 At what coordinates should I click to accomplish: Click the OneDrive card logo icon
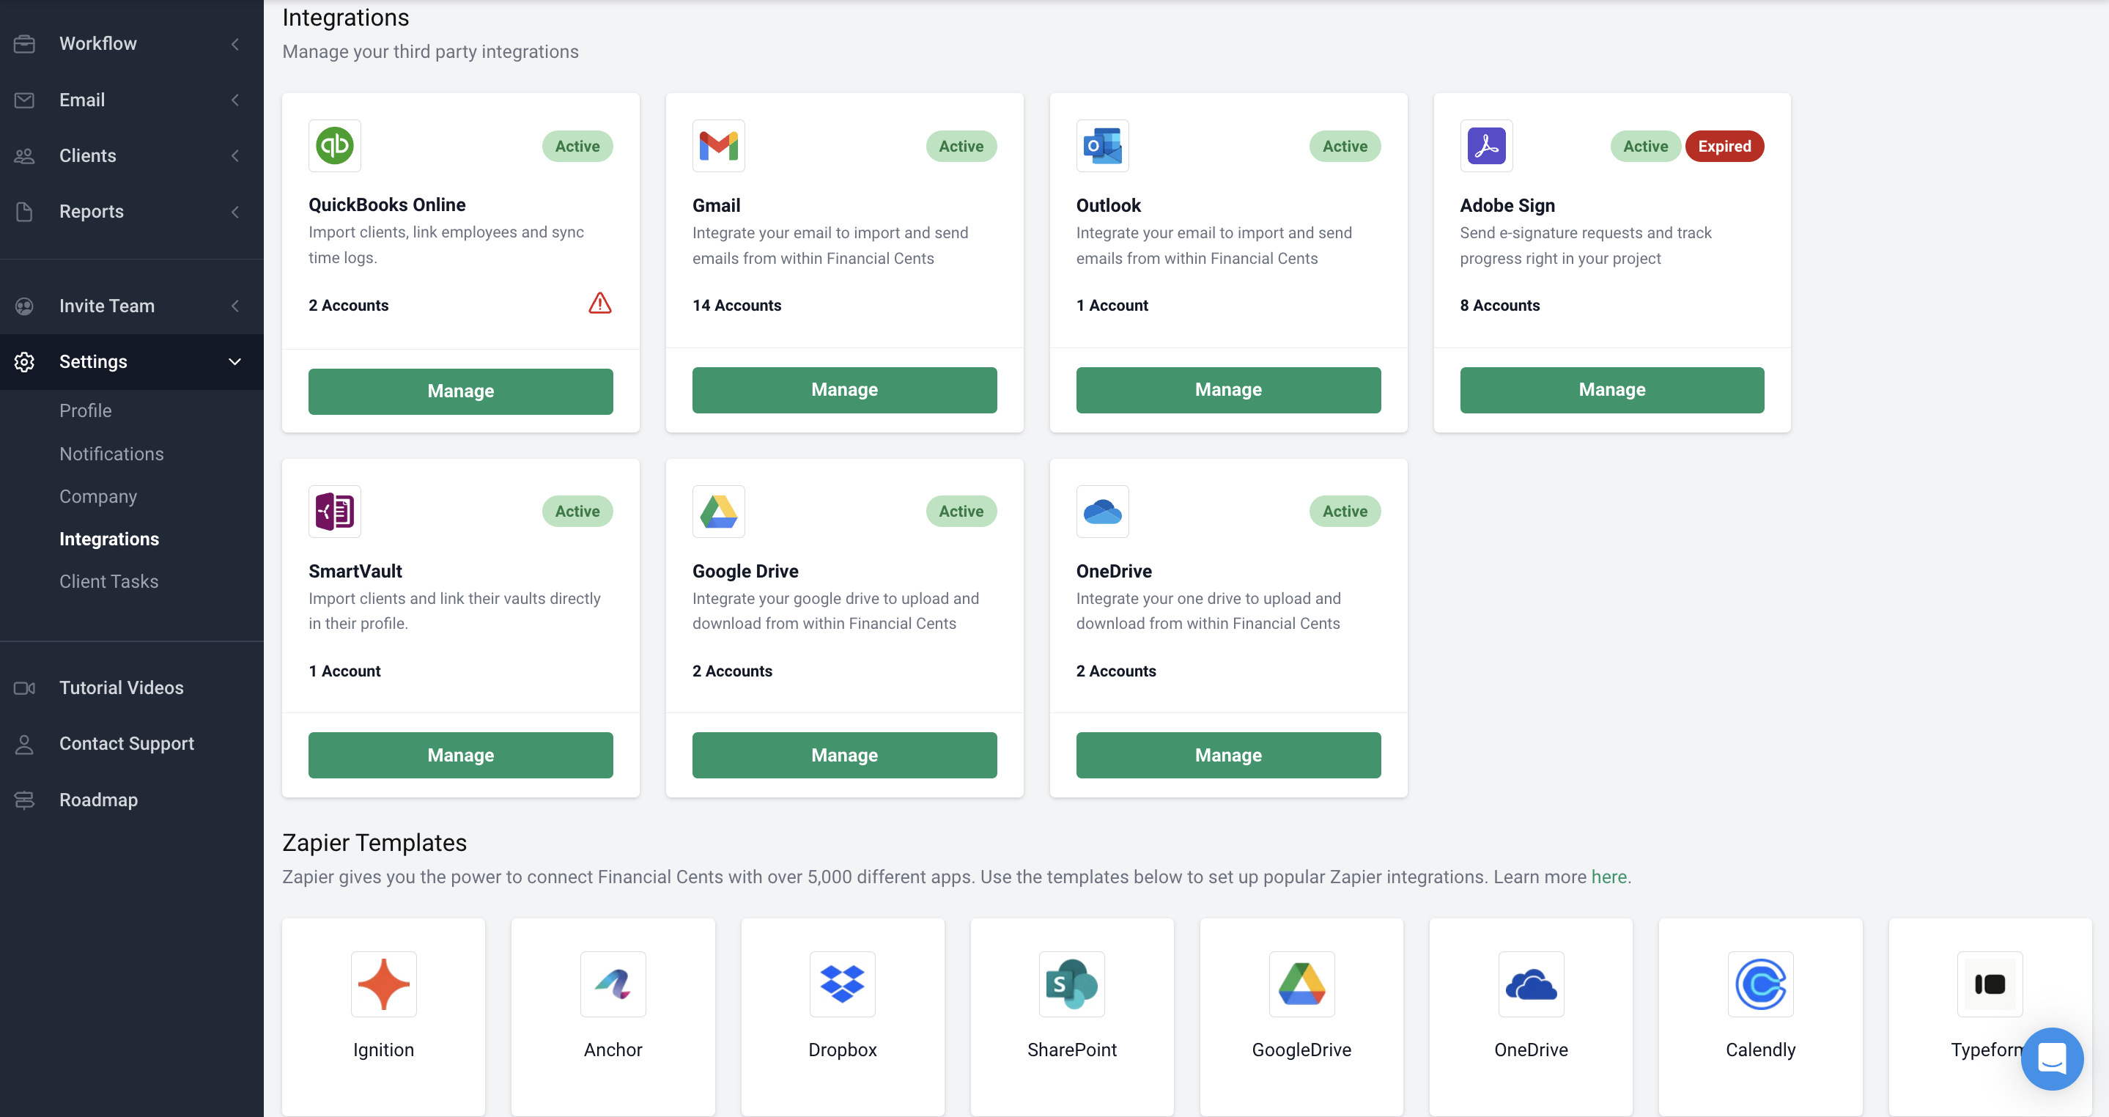tap(1102, 511)
